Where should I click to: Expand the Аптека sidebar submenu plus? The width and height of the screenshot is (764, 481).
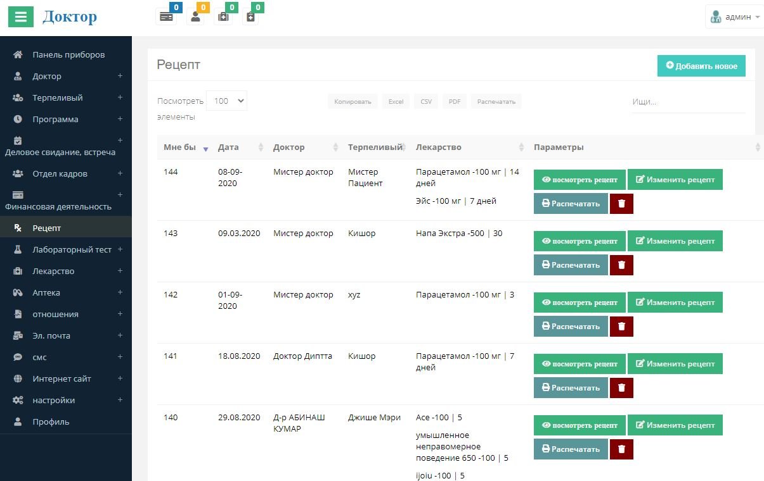click(120, 292)
